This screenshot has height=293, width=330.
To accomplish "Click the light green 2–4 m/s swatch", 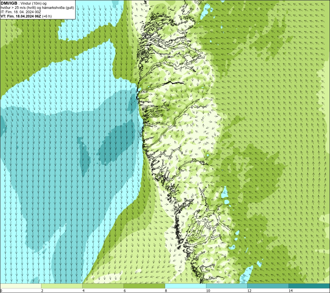I will [x=62, y=286].
